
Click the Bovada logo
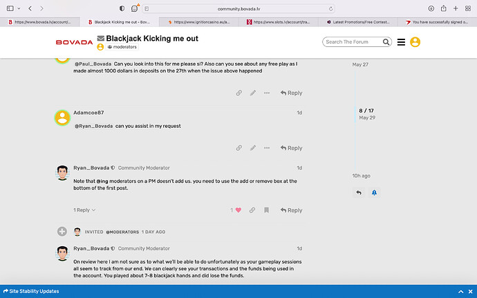coord(74,42)
